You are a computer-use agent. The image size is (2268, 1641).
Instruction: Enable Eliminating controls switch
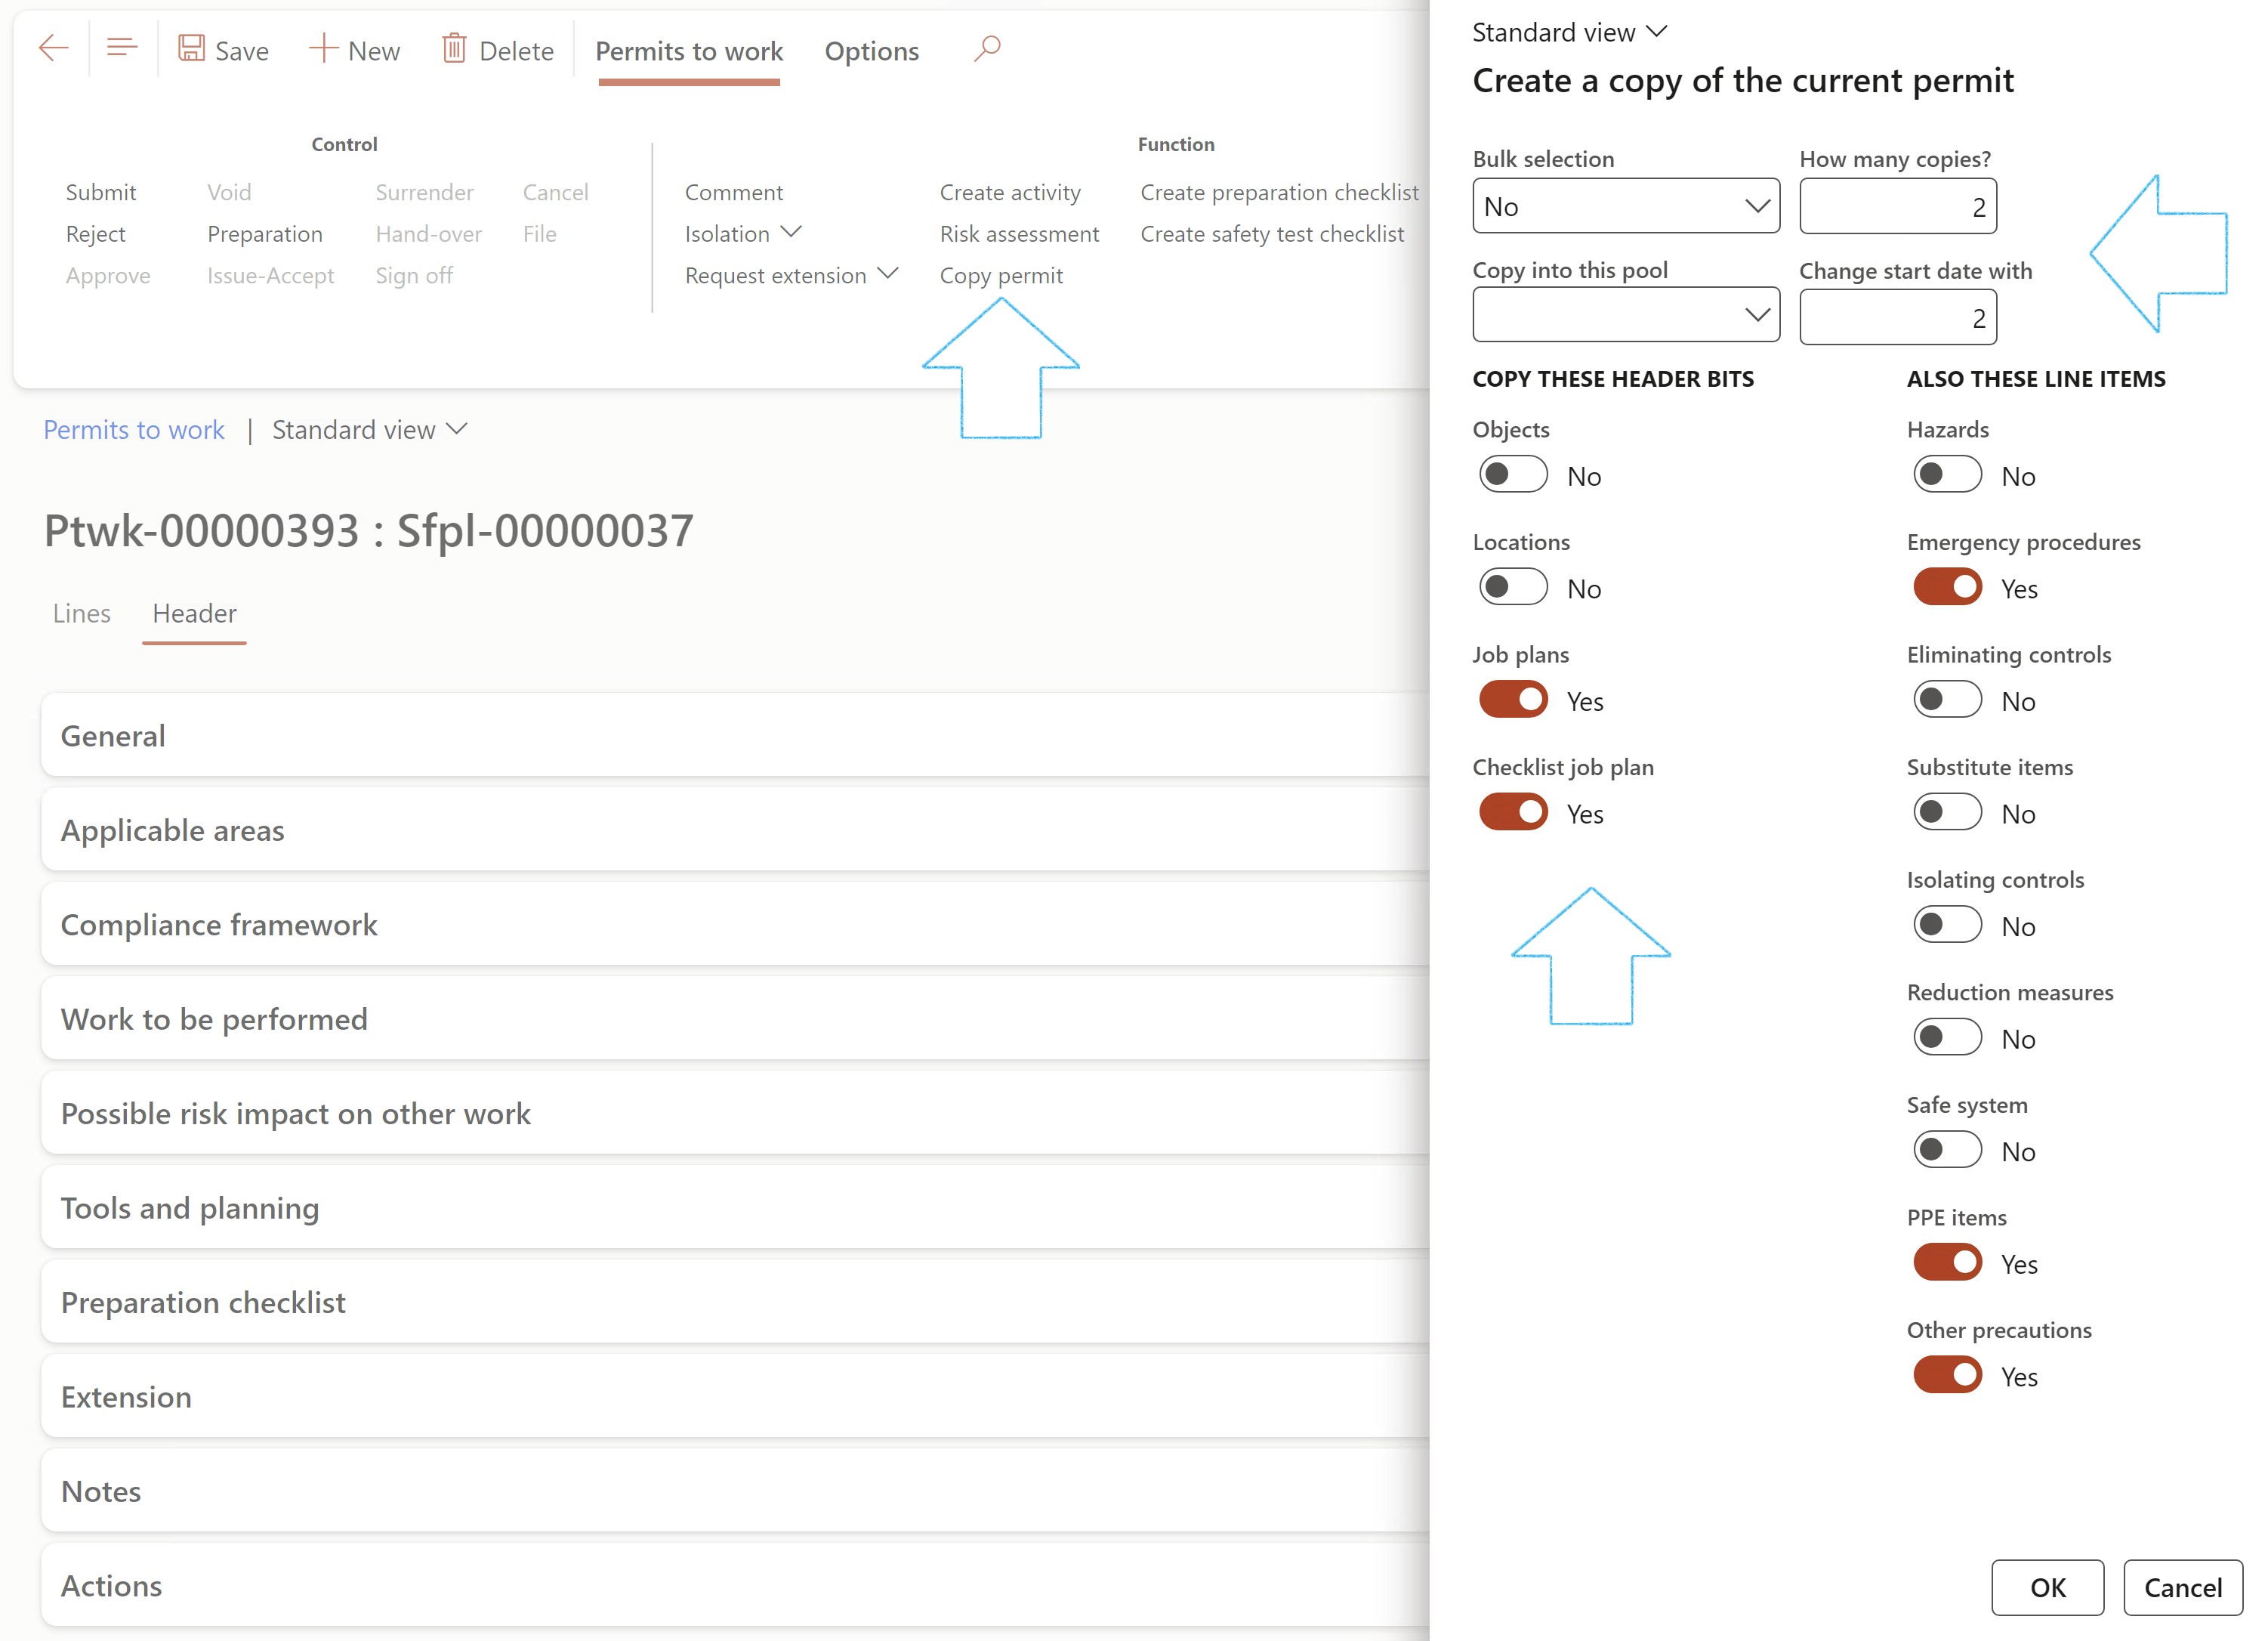pyautogui.click(x=1947, y=700)
